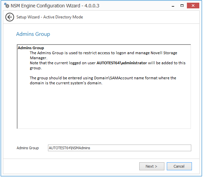
Task: Close the NSM Engine Configuration Wizard
Action: click(x=194, y=5)
